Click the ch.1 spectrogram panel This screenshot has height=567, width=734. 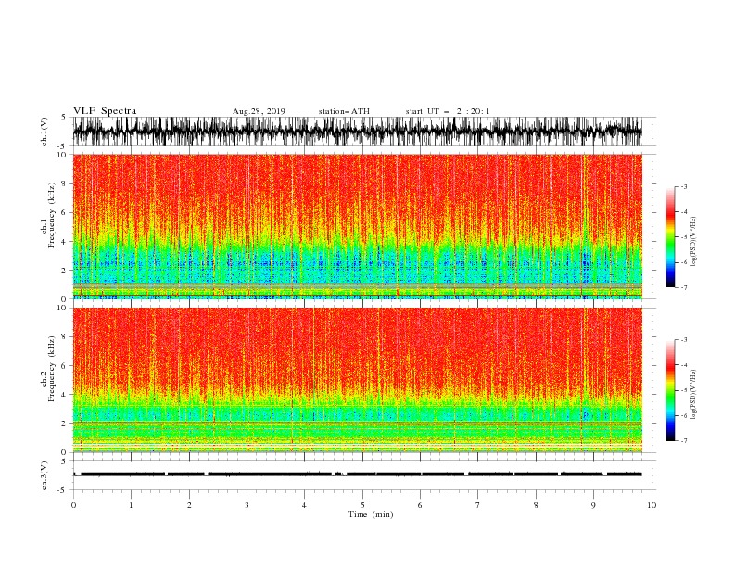pos(357,226)
